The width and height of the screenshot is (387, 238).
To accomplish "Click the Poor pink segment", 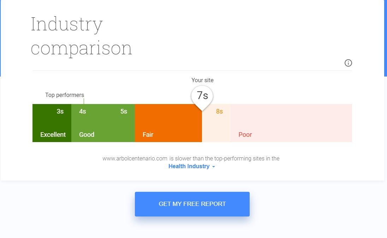I will coord(291,123).
